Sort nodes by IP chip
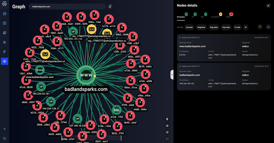274x143 pixels. click(246, 27)
